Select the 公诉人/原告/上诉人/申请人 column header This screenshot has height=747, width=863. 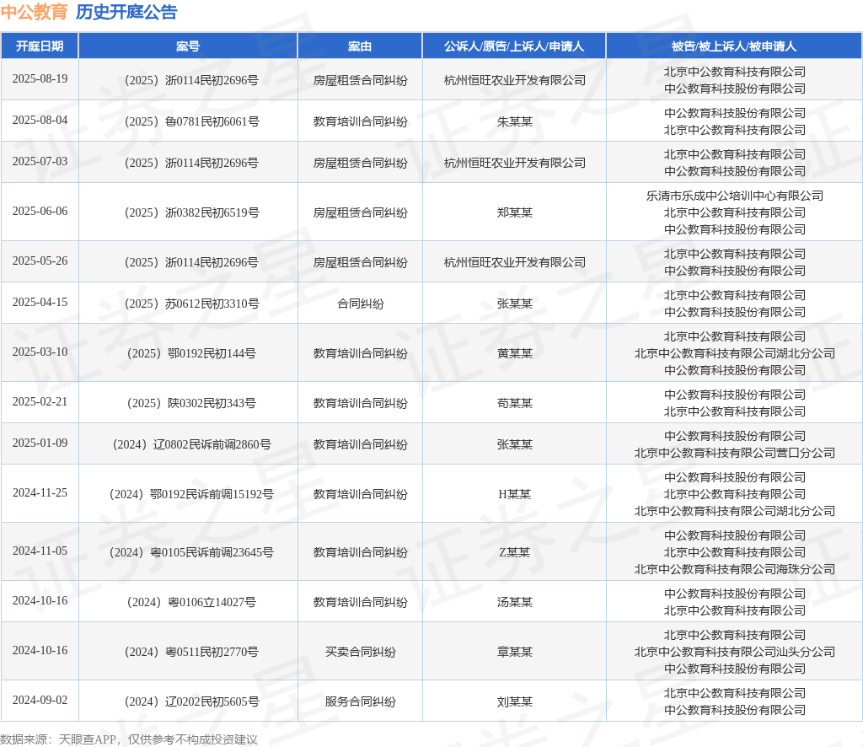[x=514, y=46]
